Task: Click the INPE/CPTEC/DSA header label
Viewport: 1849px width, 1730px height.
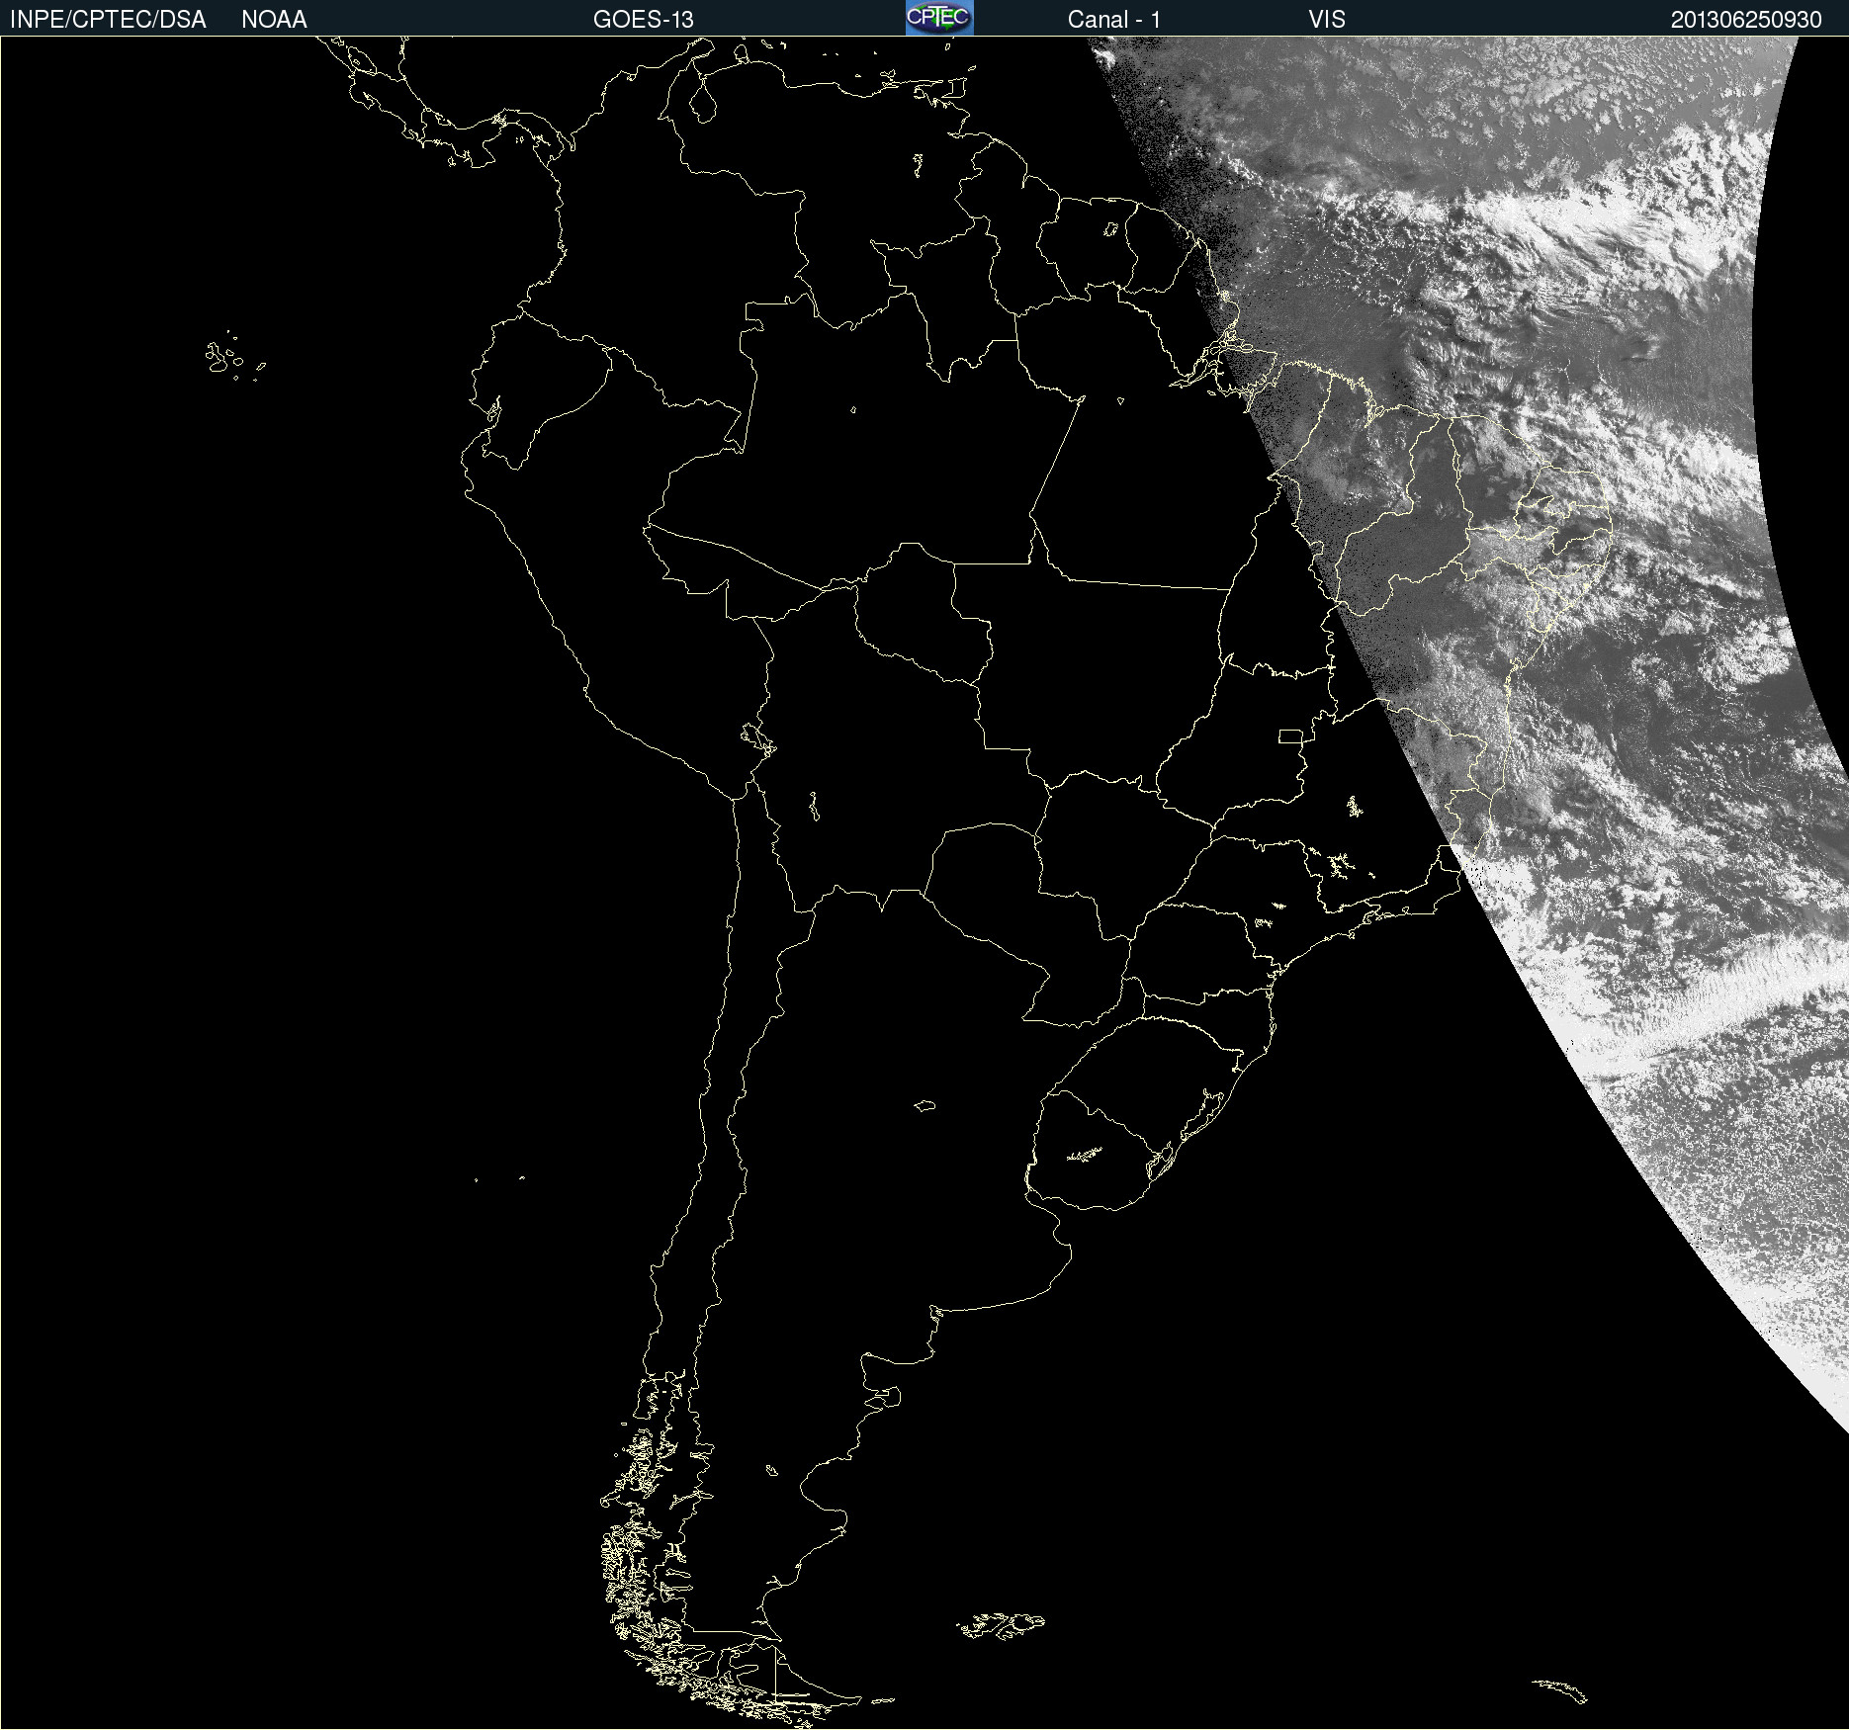Action: pos(108,20)
